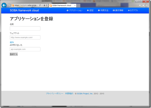The height and width of the screenshot is (108, 151).
Task: Click ログアウト to log out
Action: (x=133, y=10)
